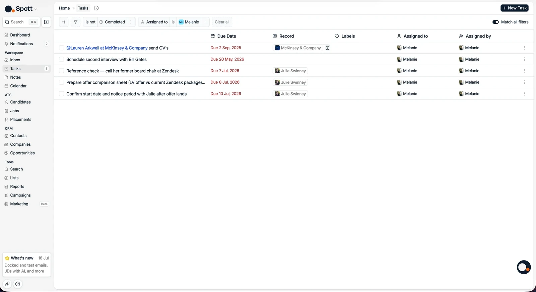The image size is (536, 292).
Task: Open the @Lauren Arkwell at McKinsey & Company mention
Action: [x=107, y=48]
